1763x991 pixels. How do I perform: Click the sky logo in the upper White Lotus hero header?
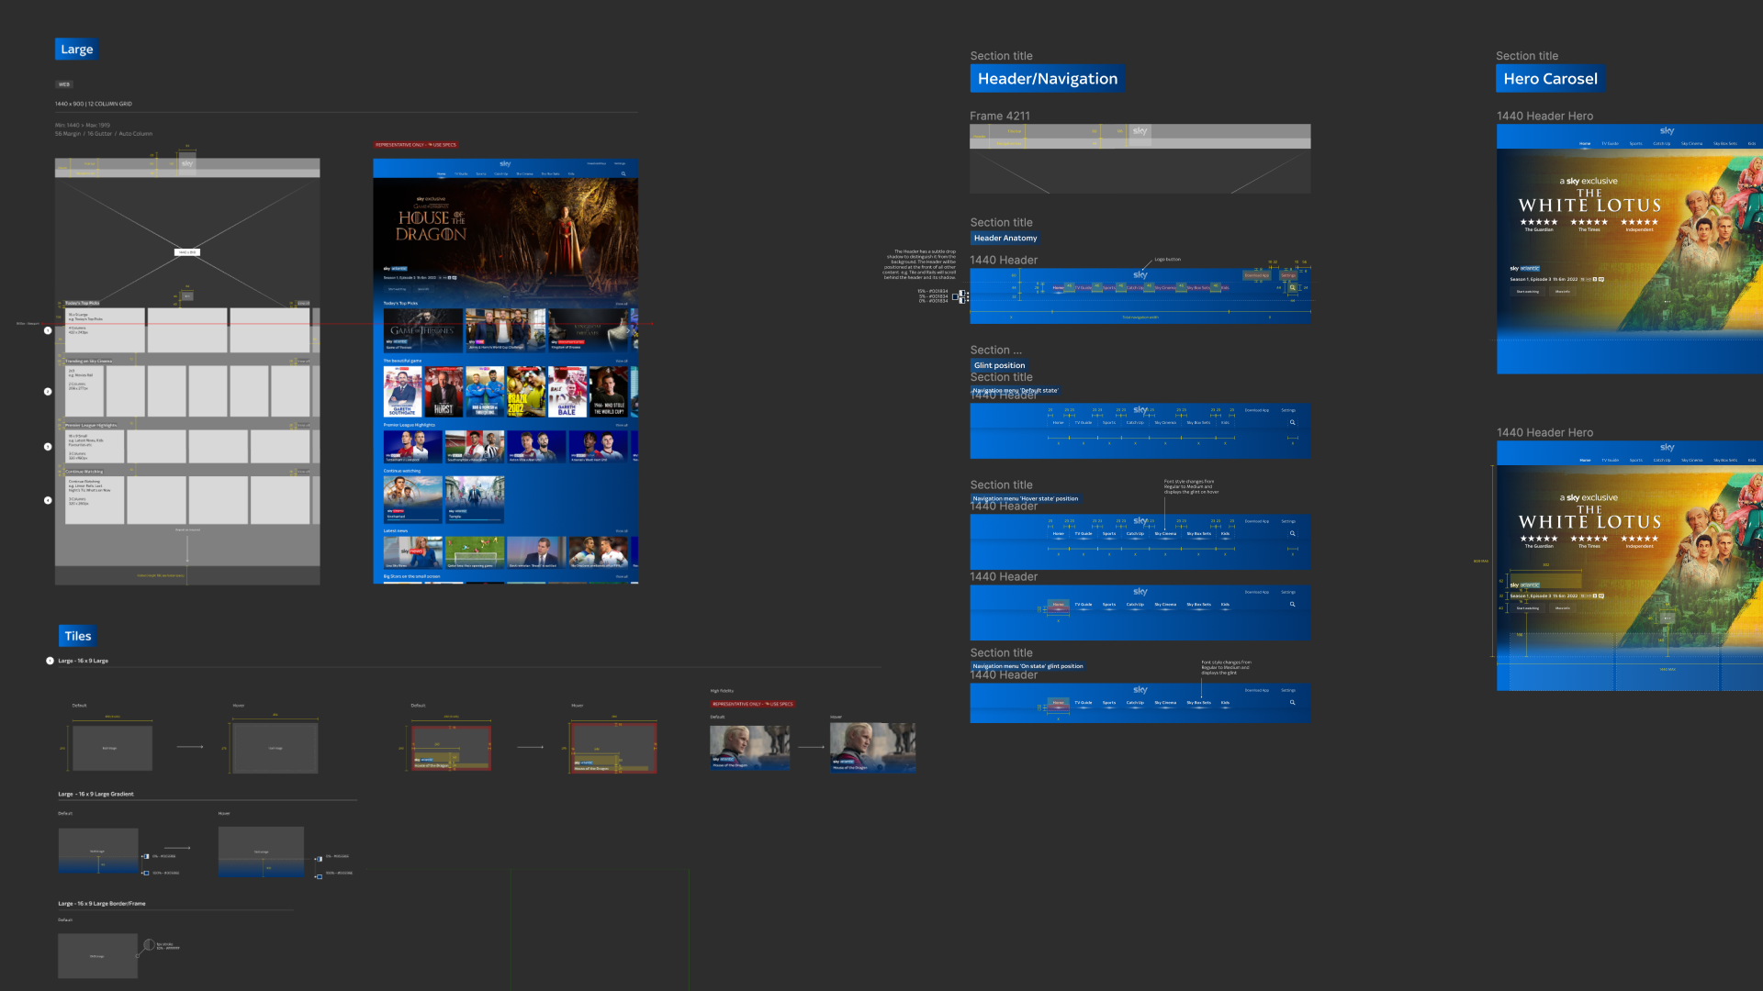[1668, 131]
